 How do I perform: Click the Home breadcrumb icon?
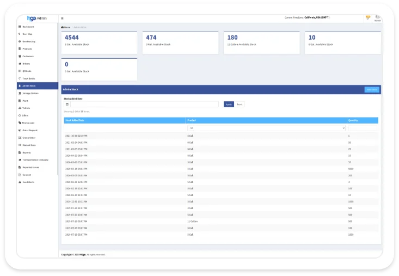(x=63, y=27)
